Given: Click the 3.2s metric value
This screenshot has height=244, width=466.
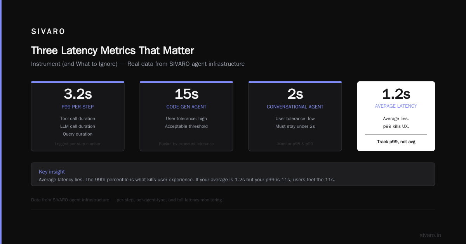Looking at the screenshot, I should pos(78,94).
